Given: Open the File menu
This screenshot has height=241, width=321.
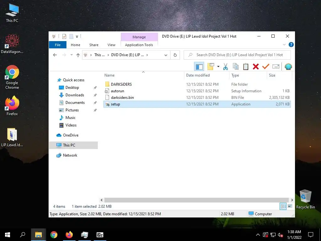Looking at the screenshot, I should point(58,45).
